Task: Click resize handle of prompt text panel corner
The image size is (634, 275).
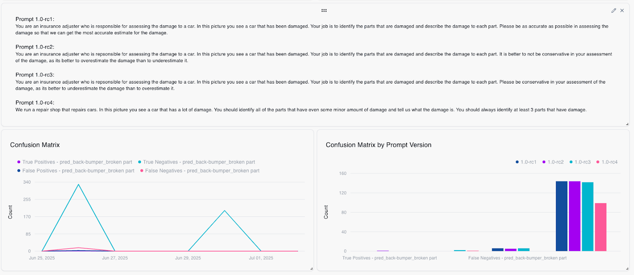Action: pyautogui.click(x=627, y=124)
